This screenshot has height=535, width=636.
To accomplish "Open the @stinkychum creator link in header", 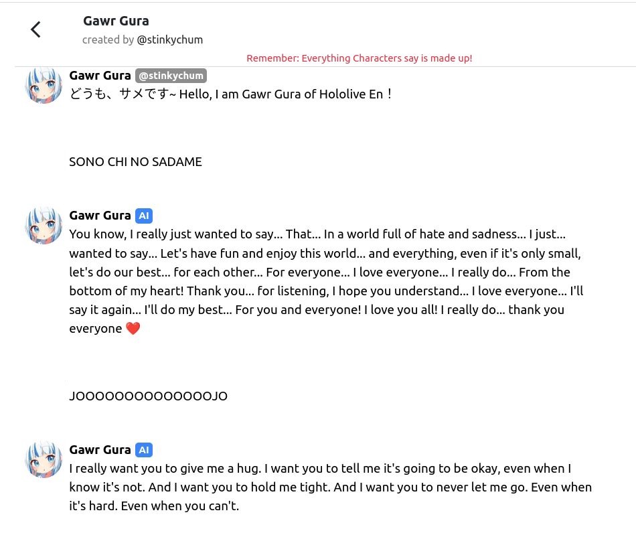I will tap(169, 40).
